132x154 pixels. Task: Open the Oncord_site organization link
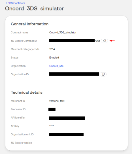pyautogui.click(x=56, y=66)
